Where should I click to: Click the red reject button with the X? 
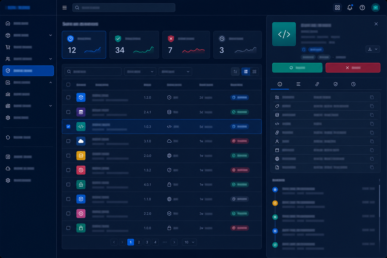point(353,68)
